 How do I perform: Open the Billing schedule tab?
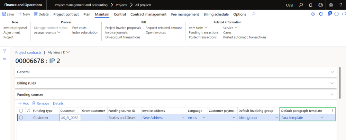[216, 14]
